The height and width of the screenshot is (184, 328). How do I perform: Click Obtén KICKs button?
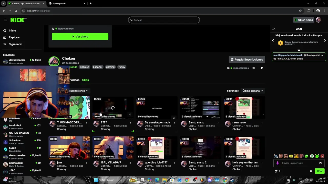304,20
